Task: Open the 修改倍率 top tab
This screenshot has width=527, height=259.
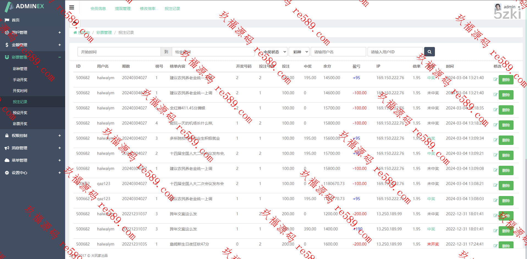Action: pyautogui.click(x=147, y=9)
